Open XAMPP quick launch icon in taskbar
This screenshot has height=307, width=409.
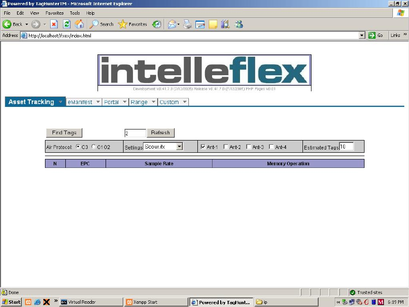(28, 302)
